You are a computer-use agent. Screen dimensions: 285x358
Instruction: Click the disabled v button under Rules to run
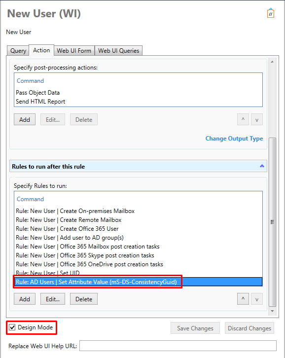(x=257, y=299)
